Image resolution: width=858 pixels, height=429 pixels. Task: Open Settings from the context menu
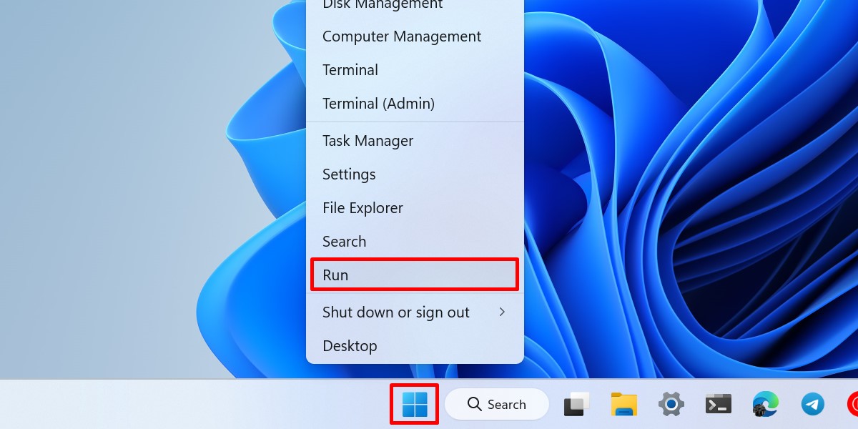coord(349,174)
